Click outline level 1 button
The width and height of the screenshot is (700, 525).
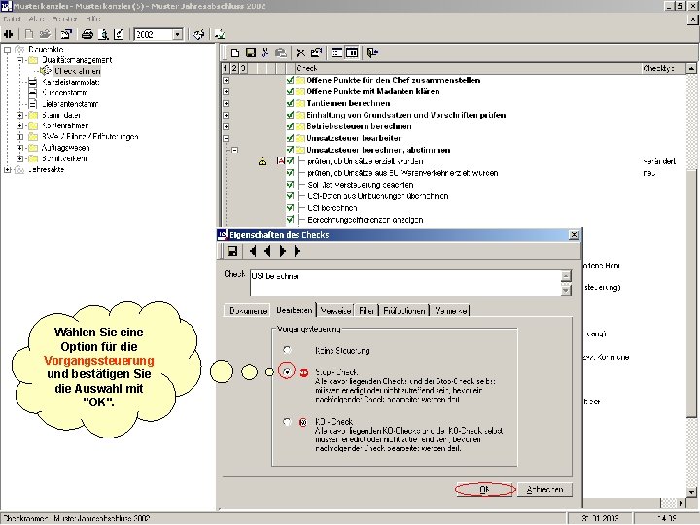point(225,68)
